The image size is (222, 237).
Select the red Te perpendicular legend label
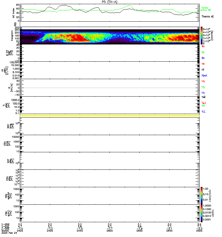(204, 103)
